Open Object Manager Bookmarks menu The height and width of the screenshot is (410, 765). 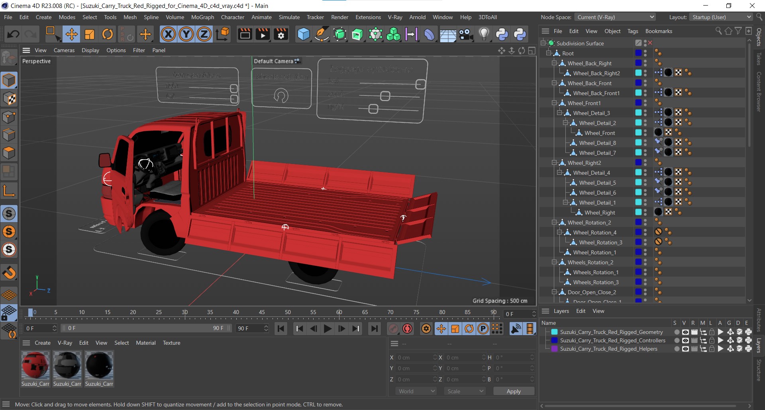tap(659, 31)
